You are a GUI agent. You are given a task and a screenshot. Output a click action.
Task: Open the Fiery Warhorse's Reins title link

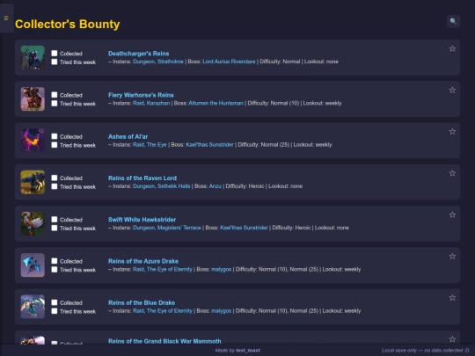pyautogui.click(x=141, y=95)
